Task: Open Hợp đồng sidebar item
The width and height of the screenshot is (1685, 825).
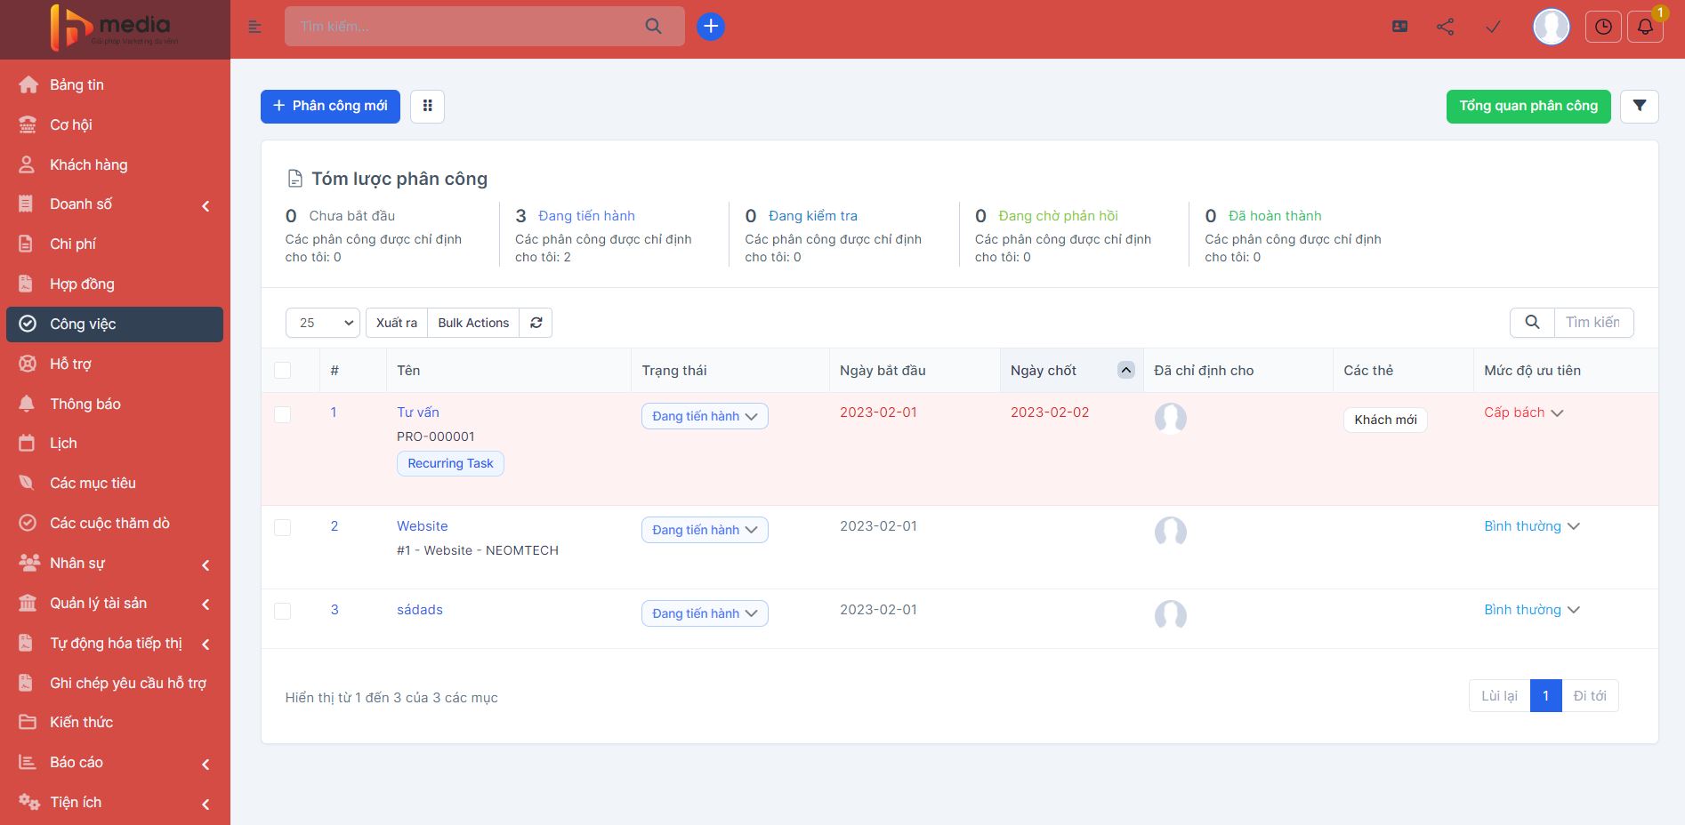Action: point(115,284)
